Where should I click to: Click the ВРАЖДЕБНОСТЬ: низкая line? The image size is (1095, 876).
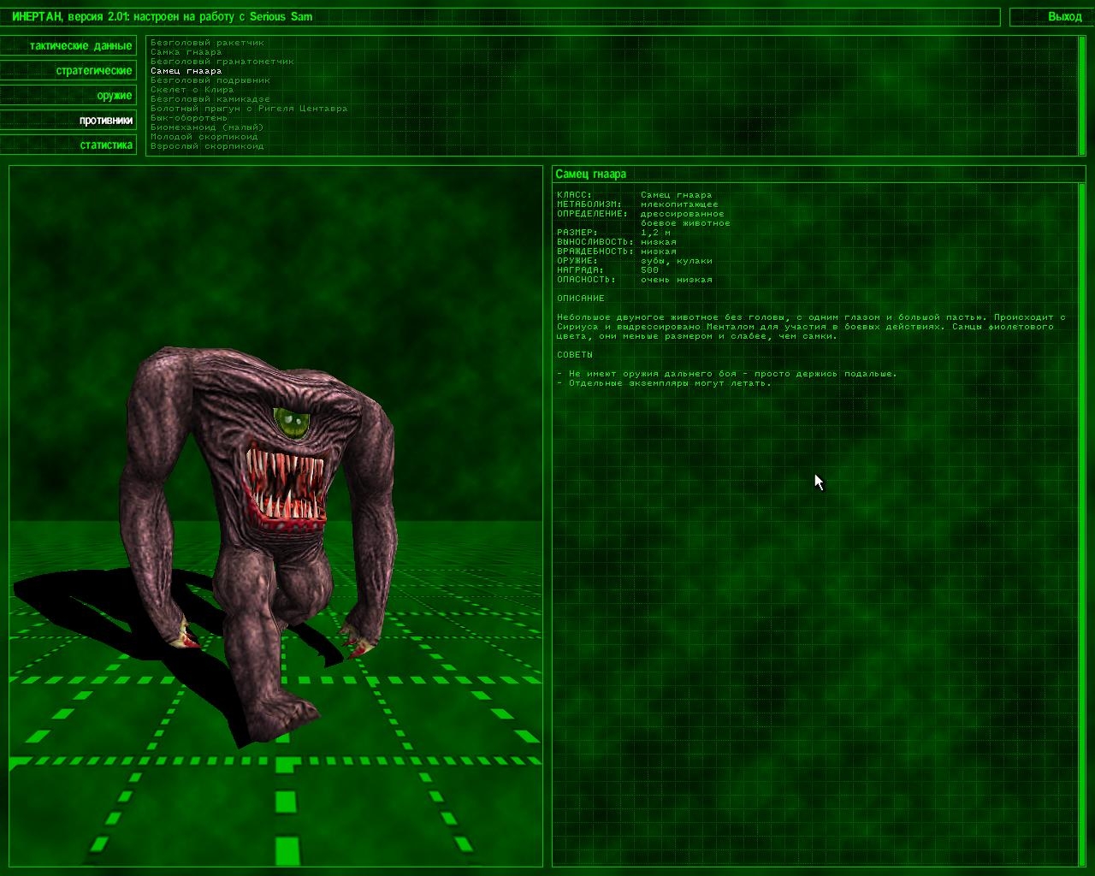coord(616,251)
